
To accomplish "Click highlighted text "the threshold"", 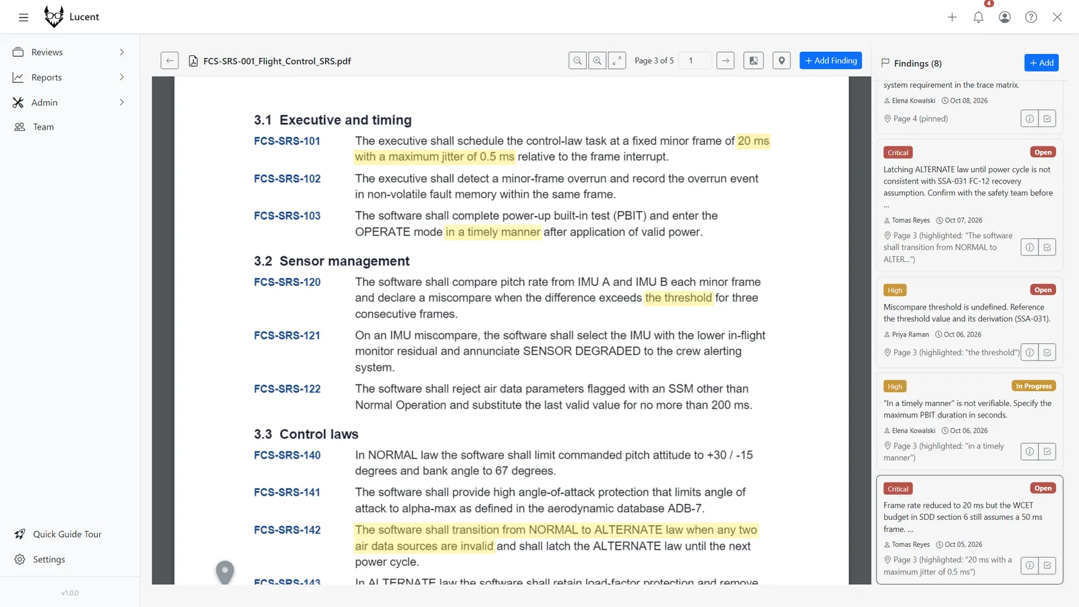I will point(678,298).
